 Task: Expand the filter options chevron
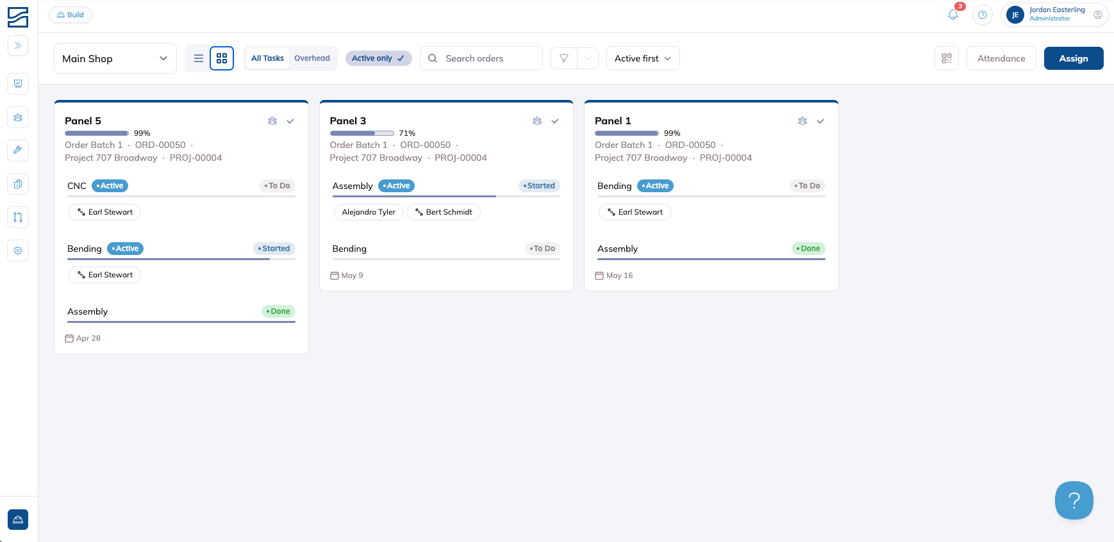tap(588, 58)
